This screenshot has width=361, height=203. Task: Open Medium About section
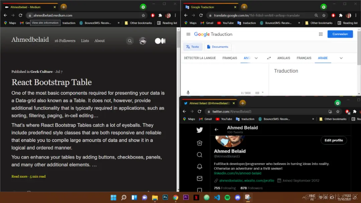[100, 41]
